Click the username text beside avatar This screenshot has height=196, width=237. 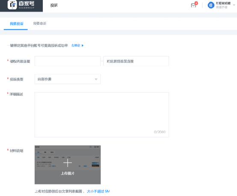[x=223, y=3]
